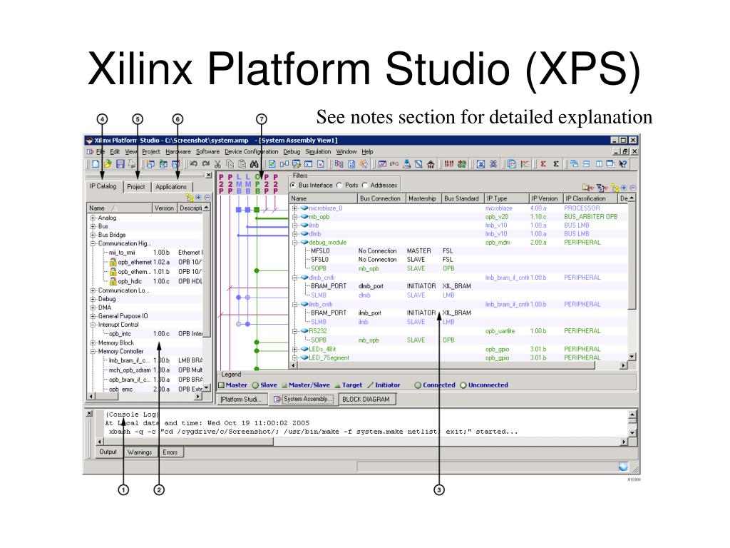This screenshot has width=730, height=548.
Task: Click the black sigma toolbar icon
Action: click(556, 164)
